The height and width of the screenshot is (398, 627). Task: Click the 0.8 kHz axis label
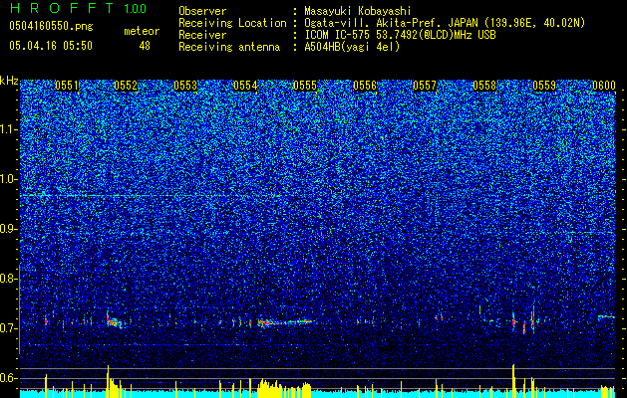(9, 279)
